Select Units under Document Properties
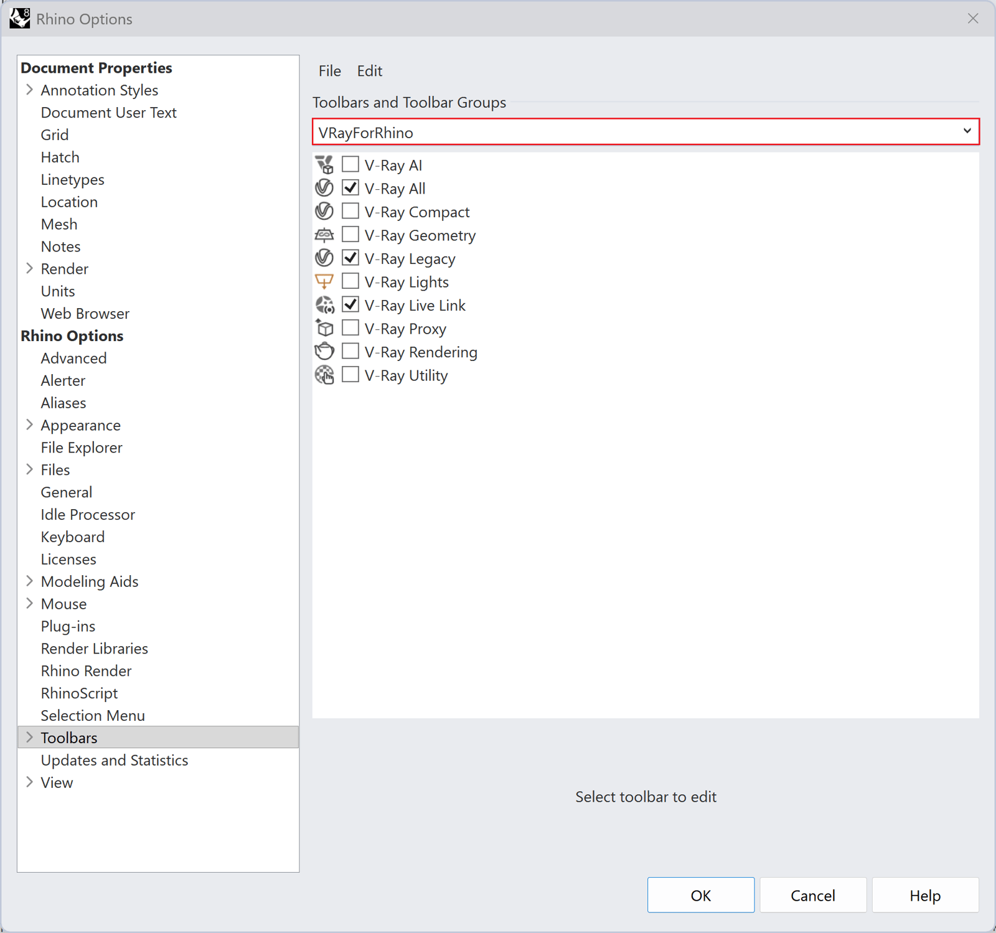 coord(58,291)
